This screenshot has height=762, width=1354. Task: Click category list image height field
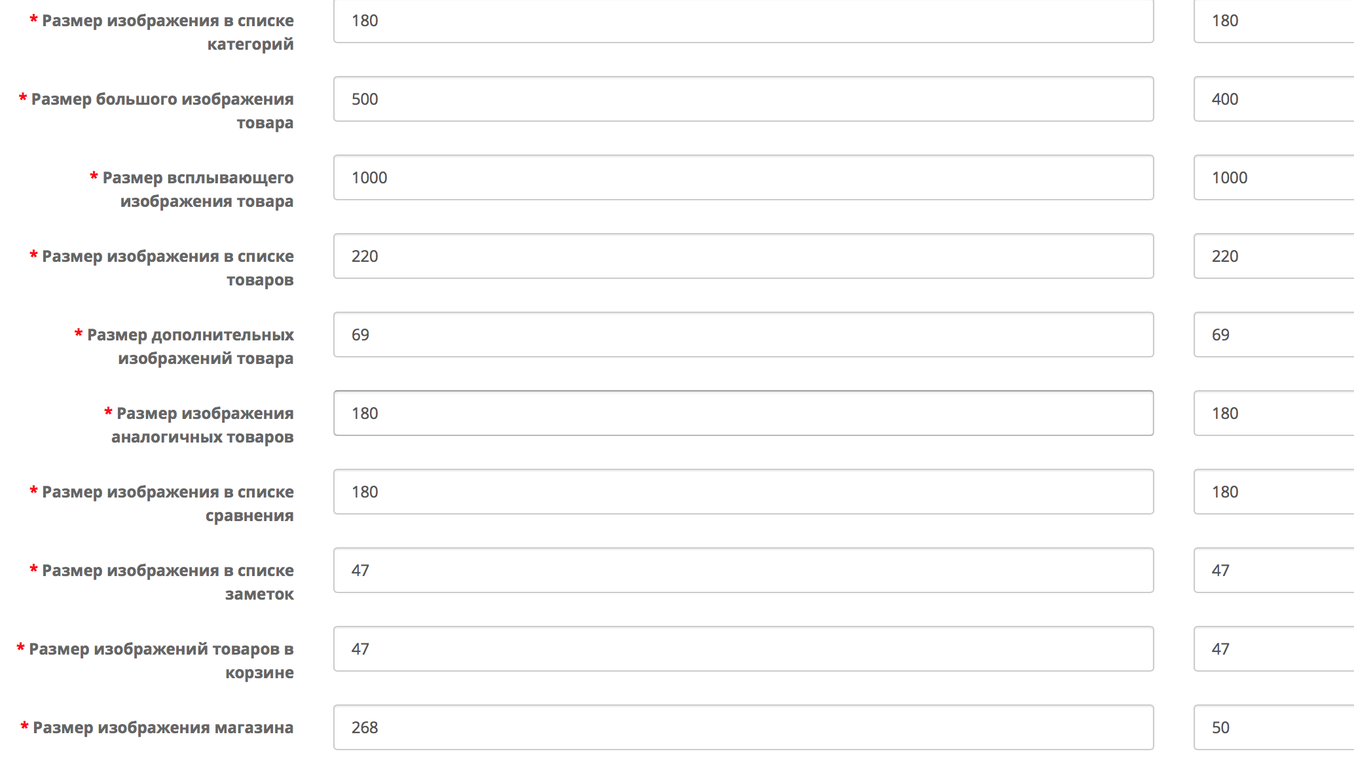point(1273,21)
